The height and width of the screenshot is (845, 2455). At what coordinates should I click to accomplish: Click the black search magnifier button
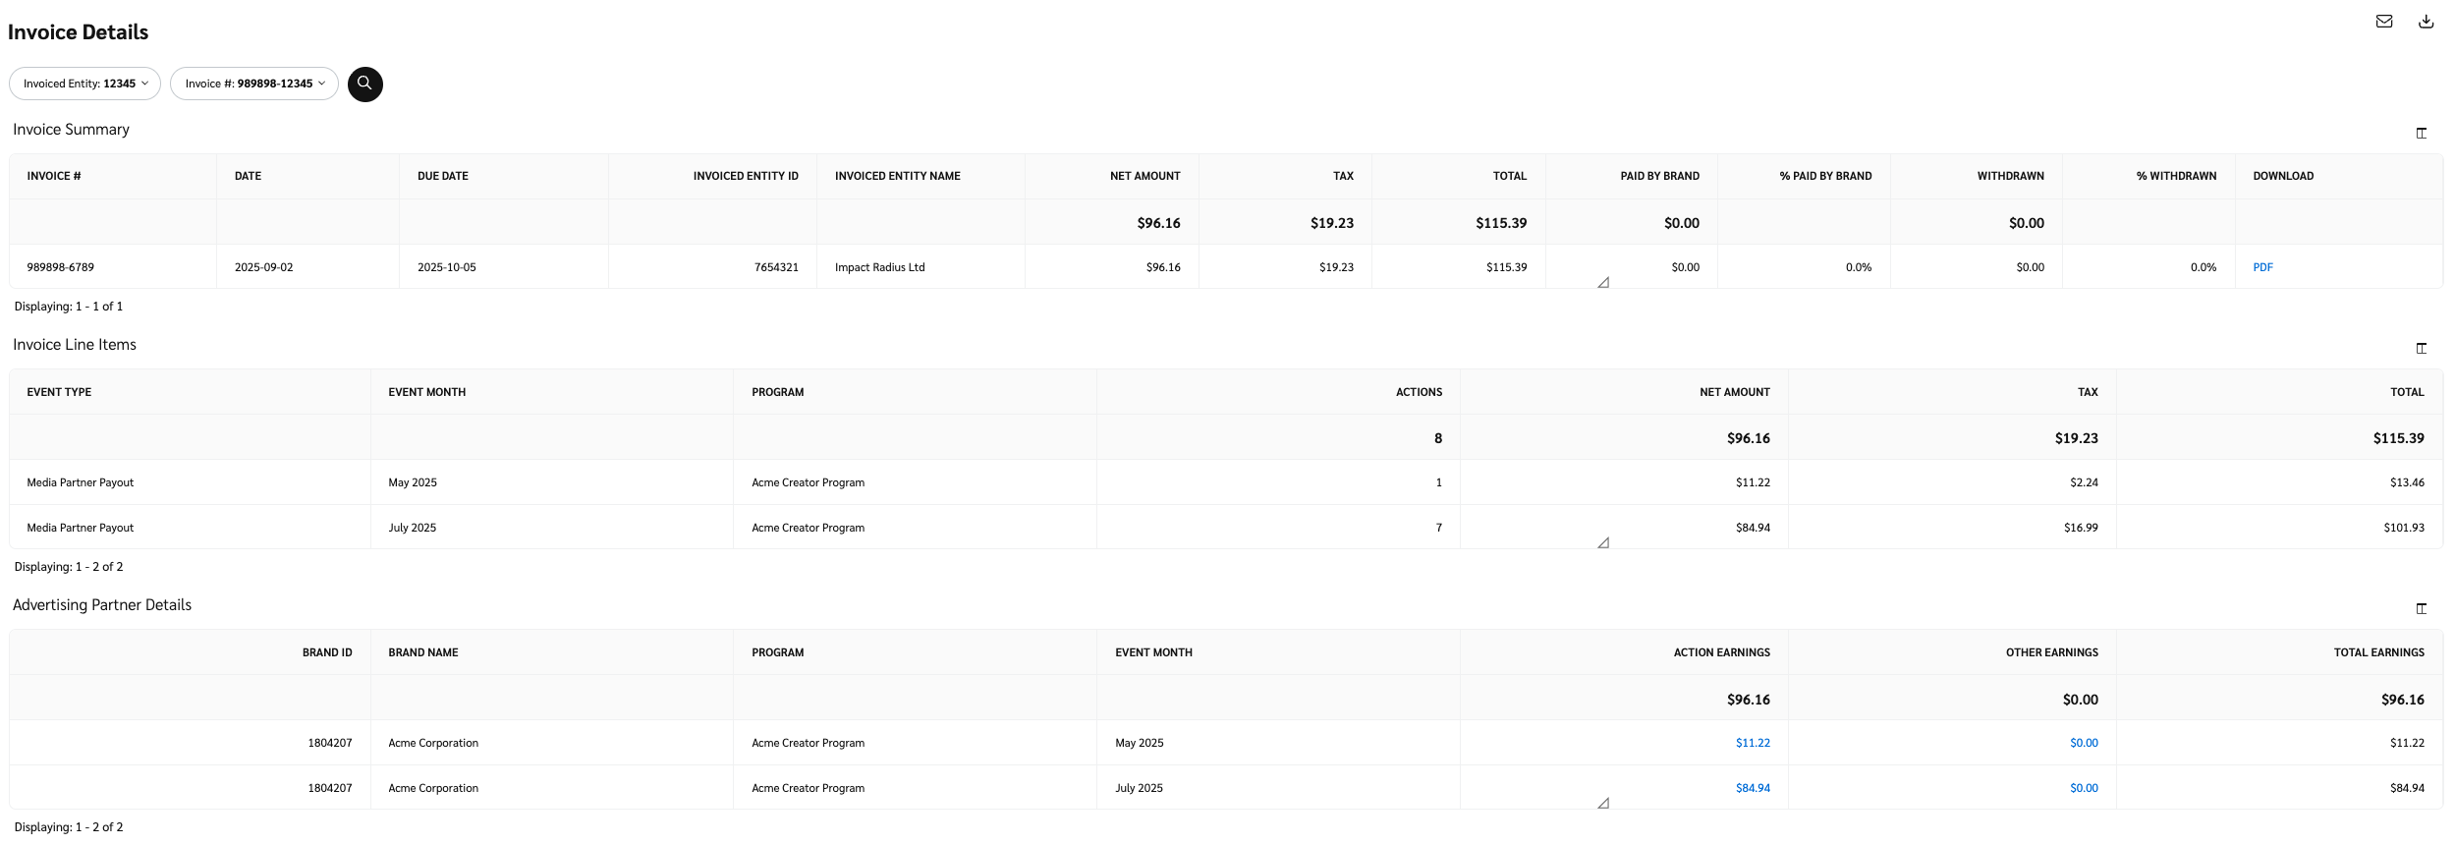[x=364, y=84]
